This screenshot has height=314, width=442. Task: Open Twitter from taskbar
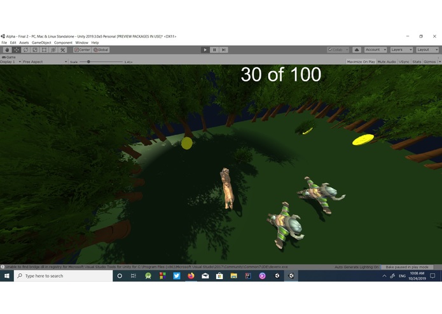[176, 276]
